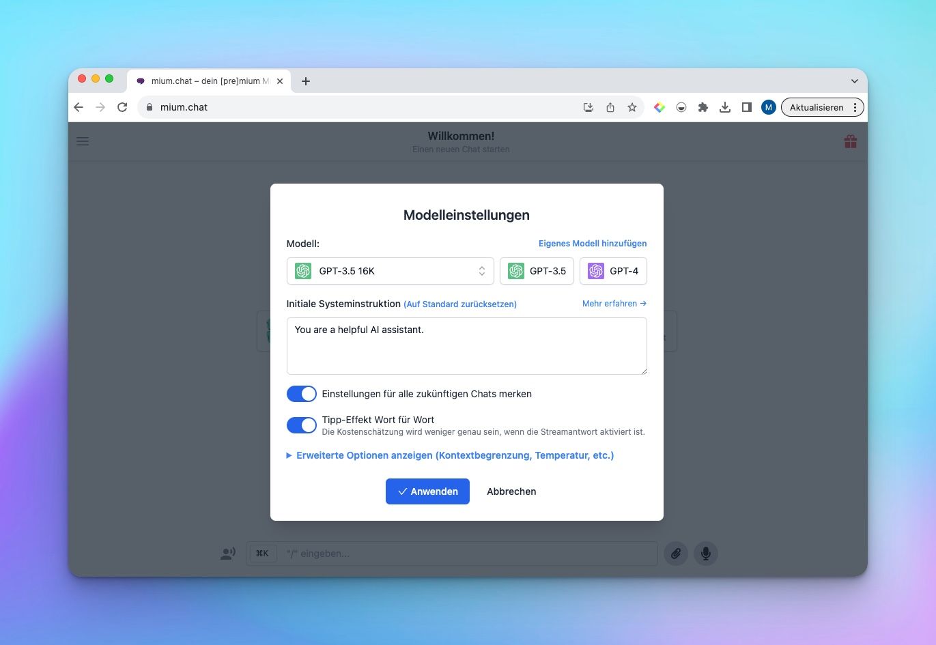Screen dimensions: 936x645
Task: Open the Extensions puzzle piece menu
Action: point(703,107)
